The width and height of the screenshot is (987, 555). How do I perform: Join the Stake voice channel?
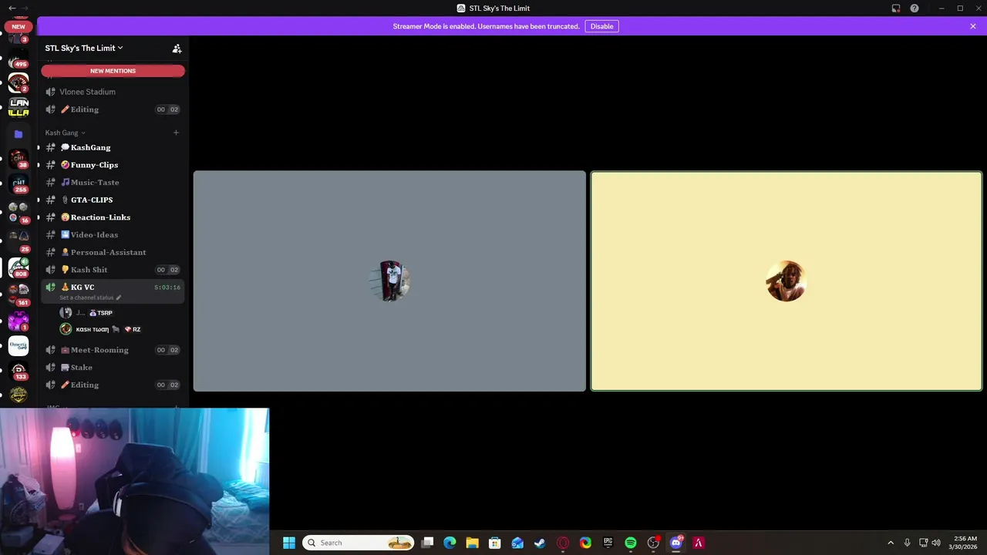(113, 368)
